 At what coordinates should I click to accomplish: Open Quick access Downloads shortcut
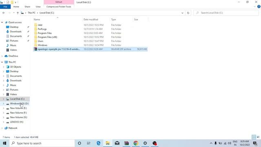click(15, 31)
